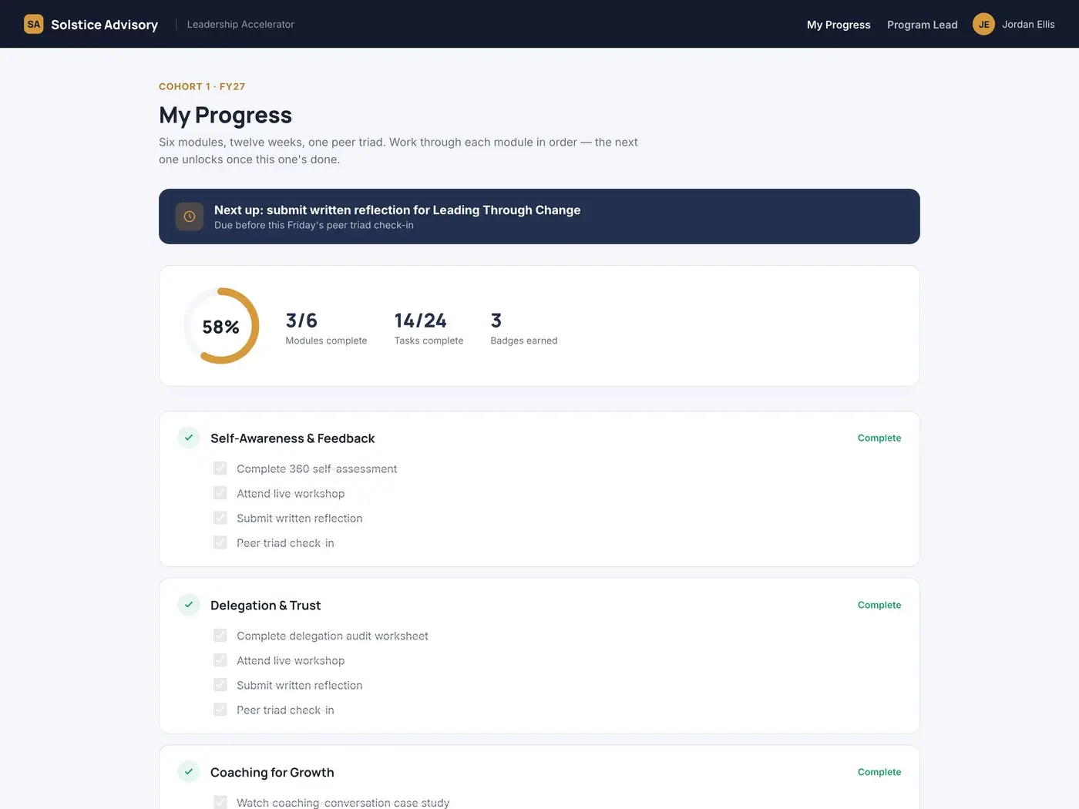The width and height of the screenshot is (1079, 809).
Task: Toggle Attend live workshop checkbox under Self-Awareness
Action: pyautogui.click(x=220, y=493)
